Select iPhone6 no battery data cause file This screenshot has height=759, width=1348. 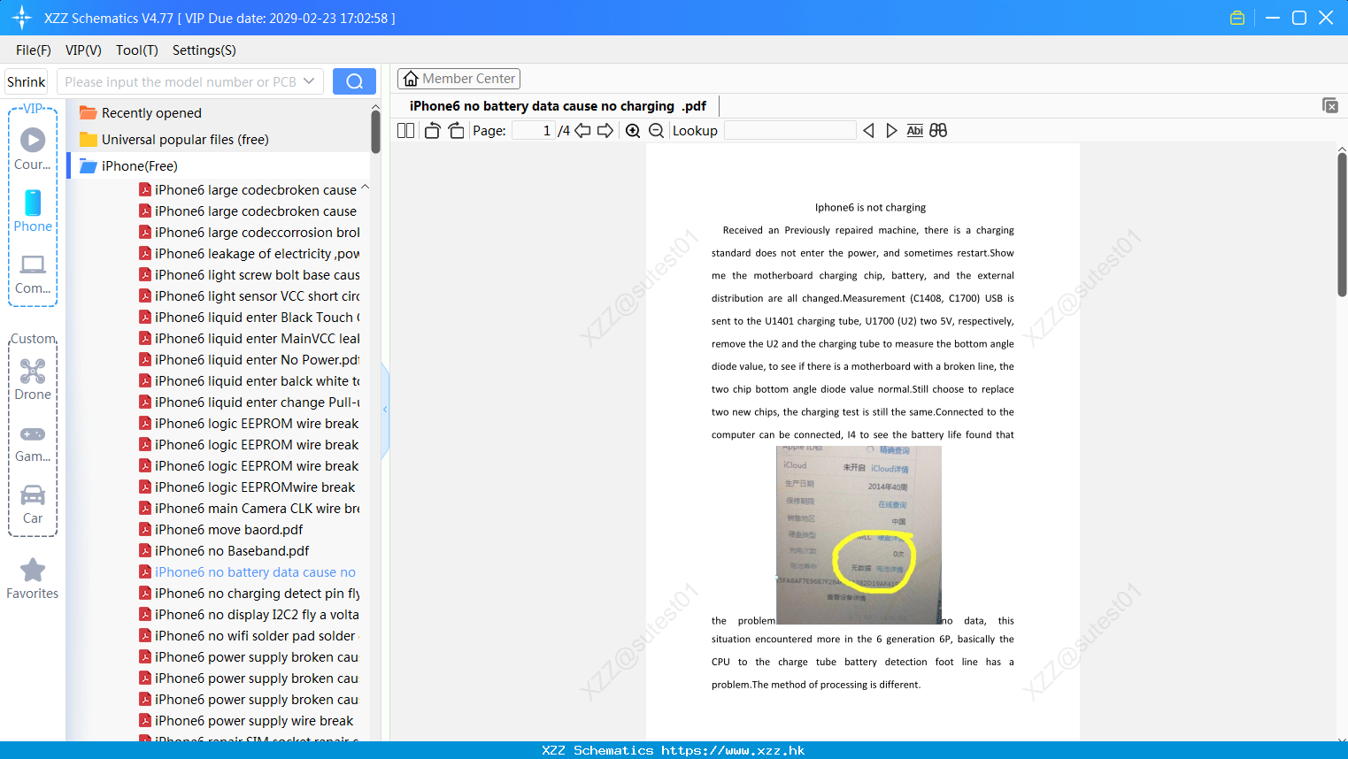[x=248, y=572]
